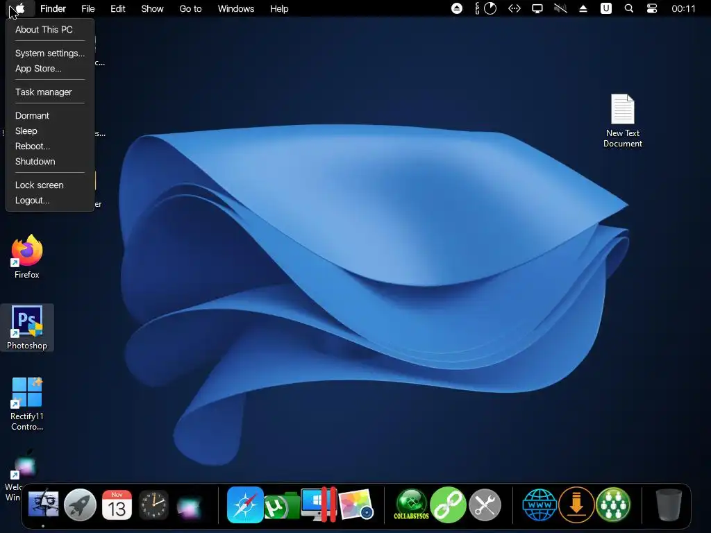Open the Siri icon in dock
This screenshot has height=533, width=711.
(189, 506)
